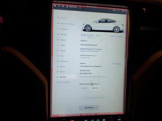The image size is (162, 121).
Task: Tap the HomeLink icon in status bar
Action: [63, 6]
